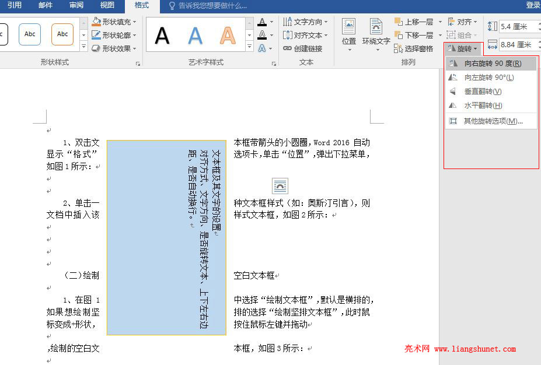
Task: Open the 引用 ribbon tab
Action: click(x=15, y=5)
